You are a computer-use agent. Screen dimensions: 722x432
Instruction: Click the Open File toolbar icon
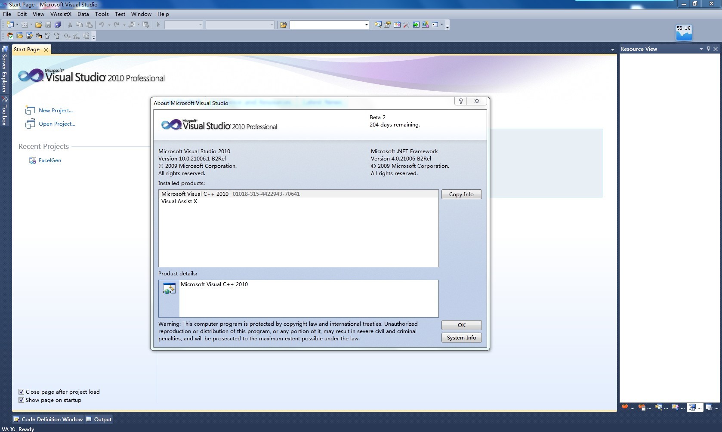point(38,25)
